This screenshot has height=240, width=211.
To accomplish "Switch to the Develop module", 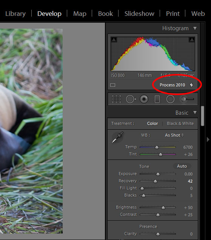I will pyautogui.click(x=49, y=14).
